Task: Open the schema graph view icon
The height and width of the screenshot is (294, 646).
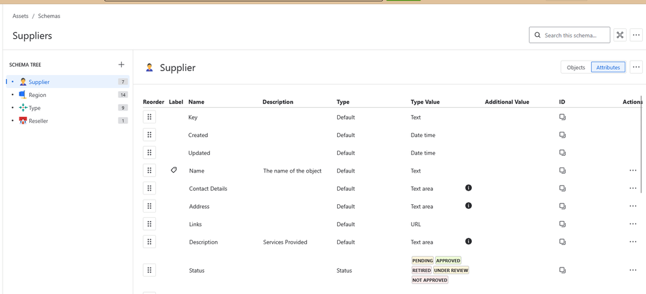Action: [619, 35]
